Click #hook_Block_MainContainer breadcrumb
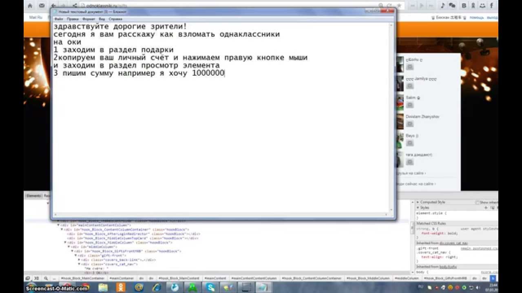The width and height of the screenshot is (522, 293). coord(84,278)
